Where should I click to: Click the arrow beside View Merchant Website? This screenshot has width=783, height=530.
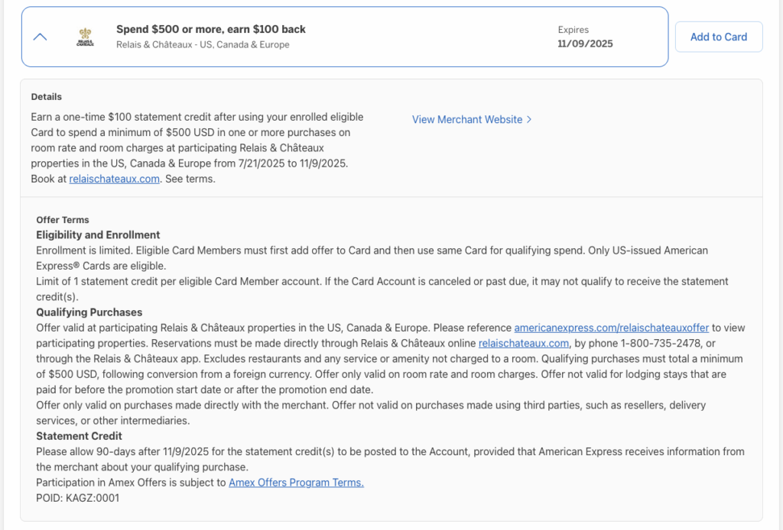pos(529,119)
